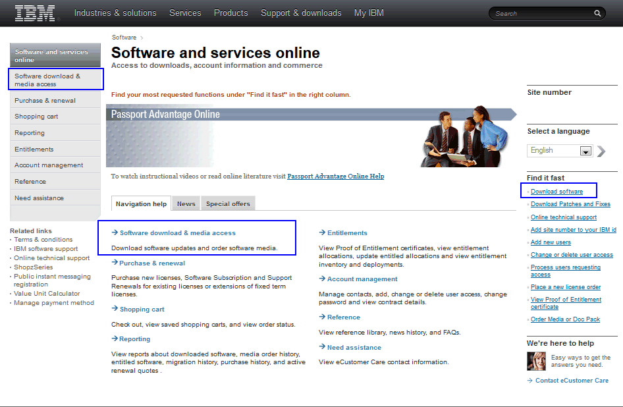Select Purchase & renewal in sidebar
Screen dimensions: 623x407
click(x=55, y=100)
